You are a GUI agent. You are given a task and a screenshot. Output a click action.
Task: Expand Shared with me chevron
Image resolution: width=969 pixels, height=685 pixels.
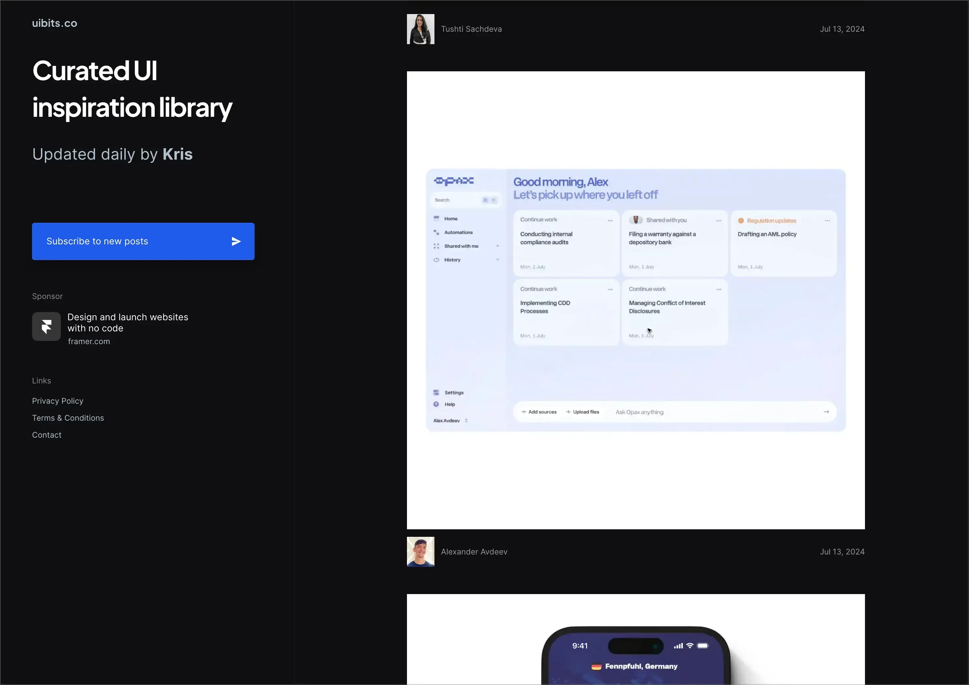point(498,246)
